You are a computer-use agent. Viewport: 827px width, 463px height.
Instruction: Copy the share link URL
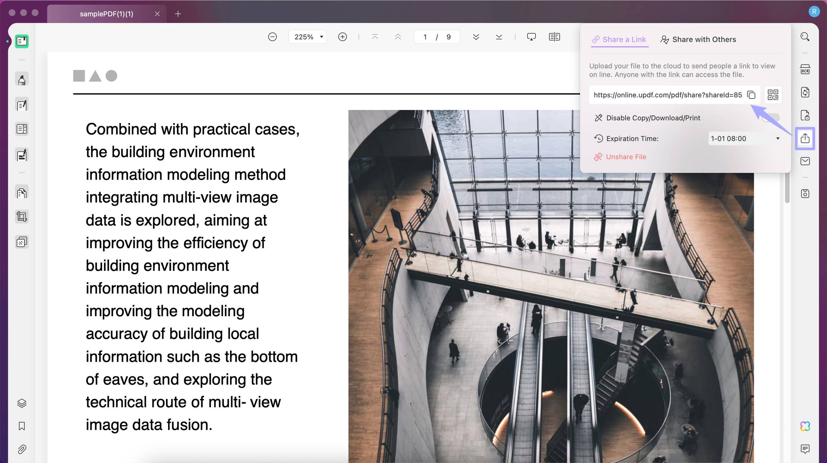[752, 95]
